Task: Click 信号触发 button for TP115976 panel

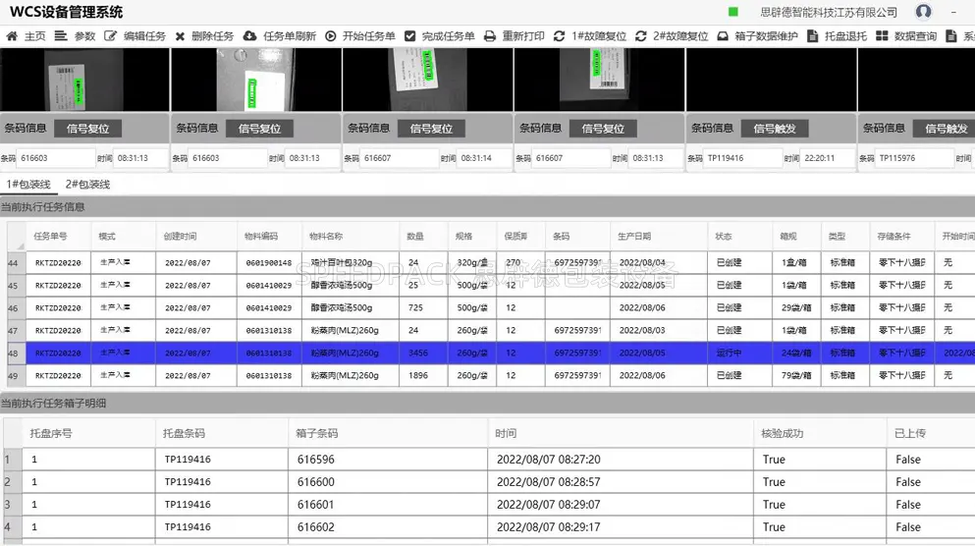Action: tap(945, 129)
